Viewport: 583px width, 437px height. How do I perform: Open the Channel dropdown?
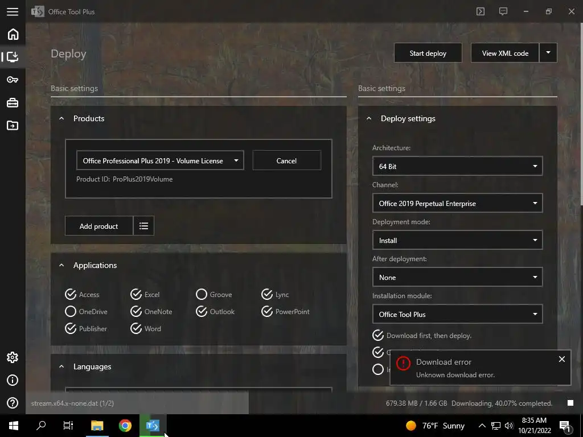(457, 203)
